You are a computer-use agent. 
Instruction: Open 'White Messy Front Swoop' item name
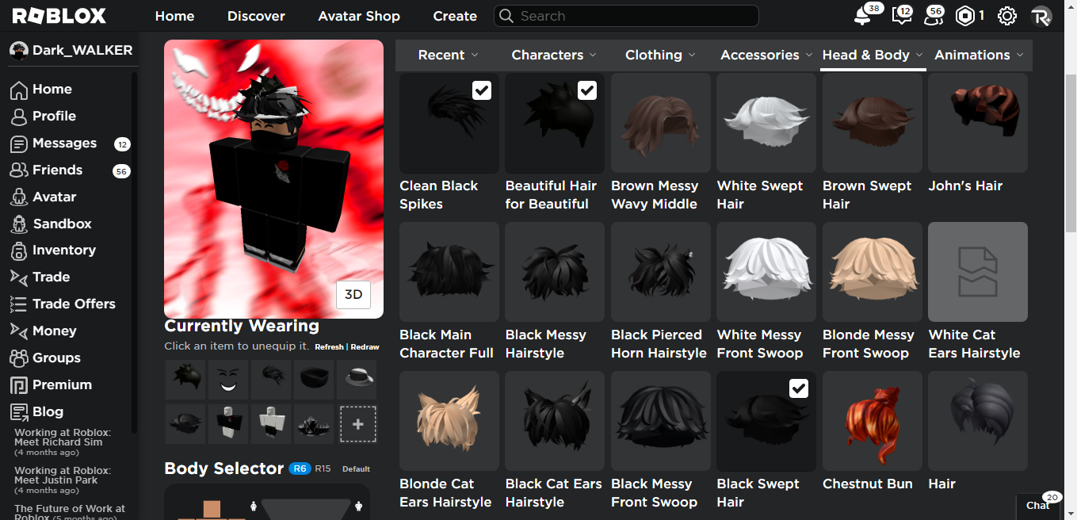click(760, 344)
